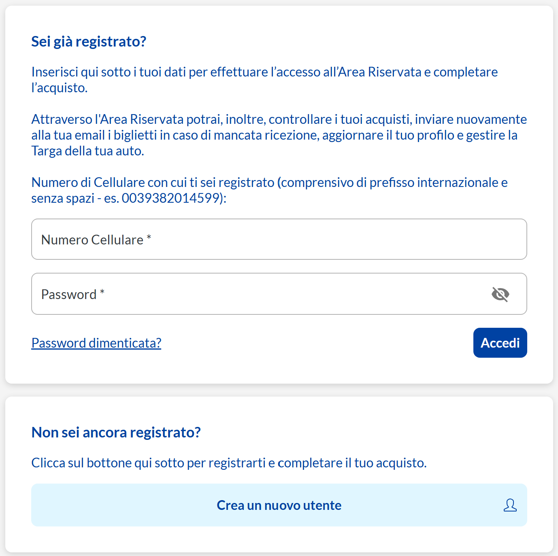Open the Password dimenticata? link
This screenshot has width=558, height=556.
point(96,343)
